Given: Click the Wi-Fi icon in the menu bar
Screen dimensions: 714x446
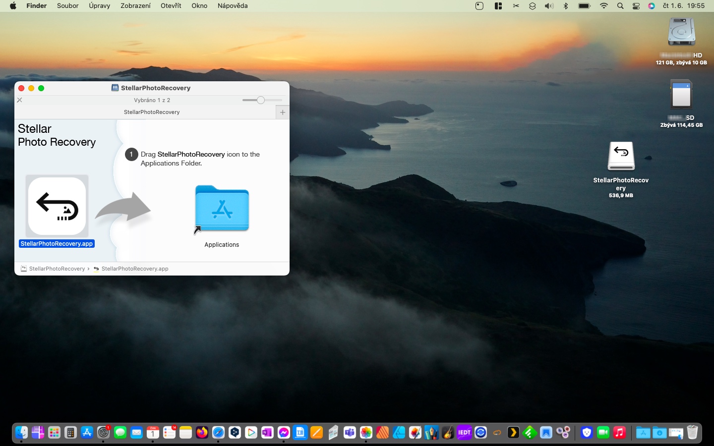Looking at the screenshot, I should pyautogui.click(x=603, y=6).
